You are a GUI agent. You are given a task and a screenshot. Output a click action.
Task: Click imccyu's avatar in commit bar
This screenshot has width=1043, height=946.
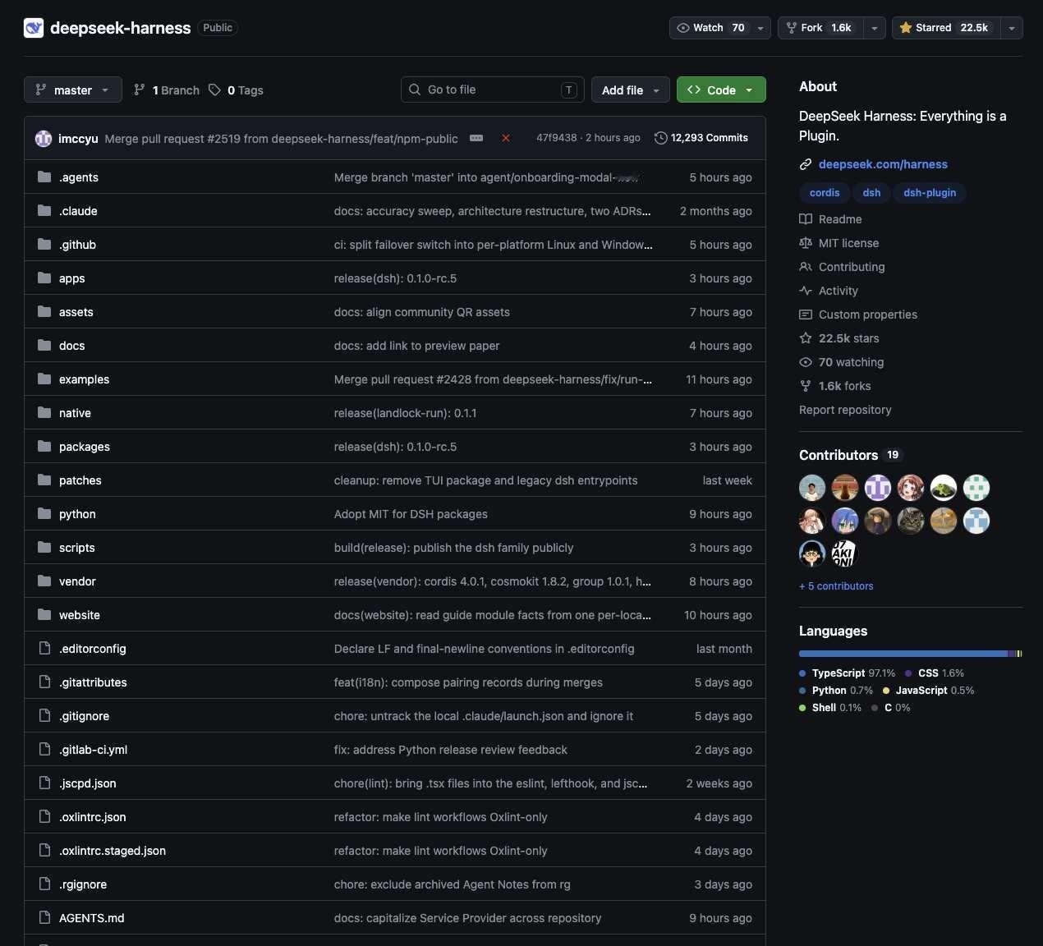click(44, 138)
